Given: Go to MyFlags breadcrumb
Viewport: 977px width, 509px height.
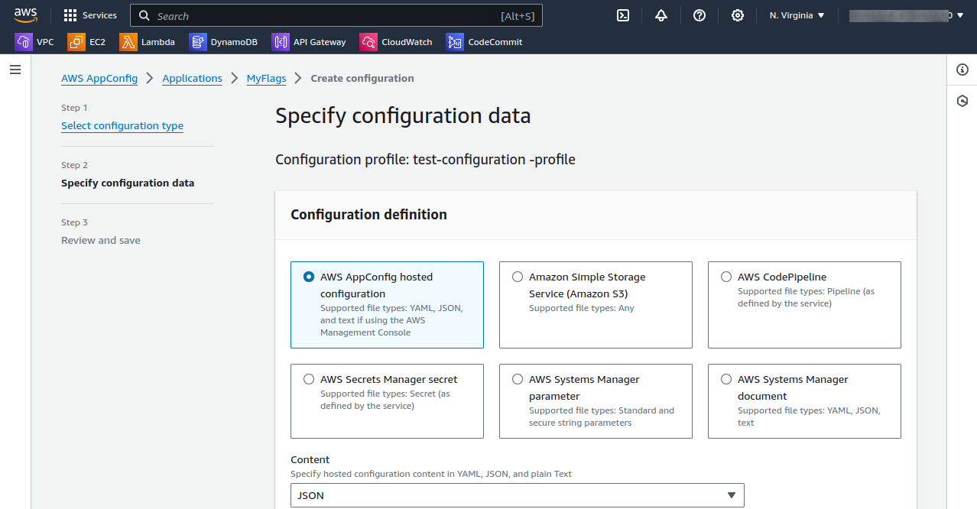Looking at the screenshot, I should pyautogui.click(x=266, y=78).
